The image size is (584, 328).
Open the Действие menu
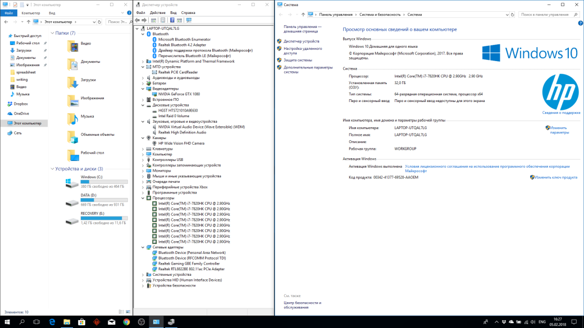click(x=158, y=13)
